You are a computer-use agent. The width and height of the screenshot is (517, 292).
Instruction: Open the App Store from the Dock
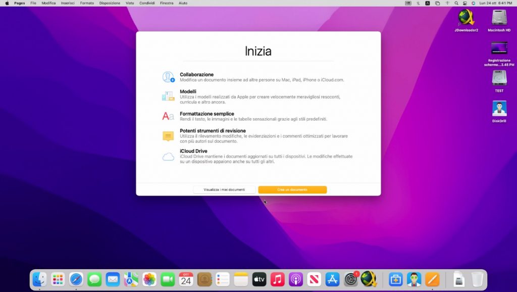pyautogui.click(x=332, y=279)
